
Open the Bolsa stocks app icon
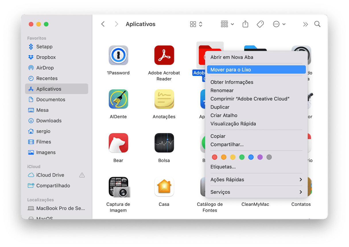(164, 143)
